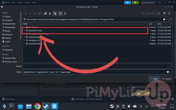Expand the Internet Explorer folder
This screenshot has height=110, width=176.
[24, 37]
